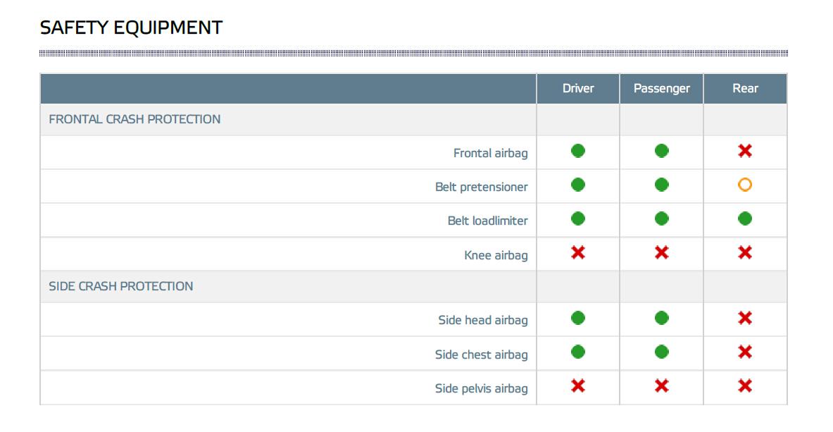The height and width of the screenshot is (432, 833).
Task: Click the Frontal airbag row label
Action: tap(490, 153)
